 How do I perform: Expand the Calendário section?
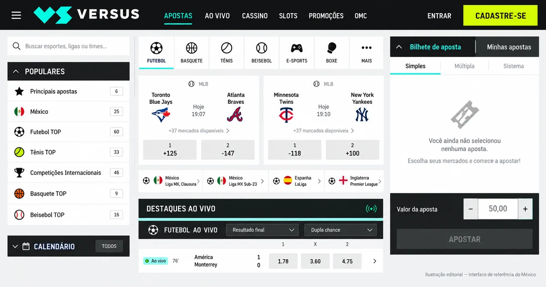(x=15, y=246)
